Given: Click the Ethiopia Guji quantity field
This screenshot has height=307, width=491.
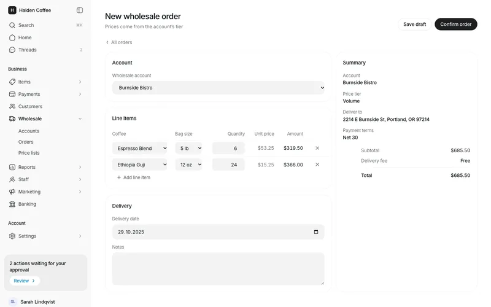Looking at the screenshot, I should click(228, 165).
